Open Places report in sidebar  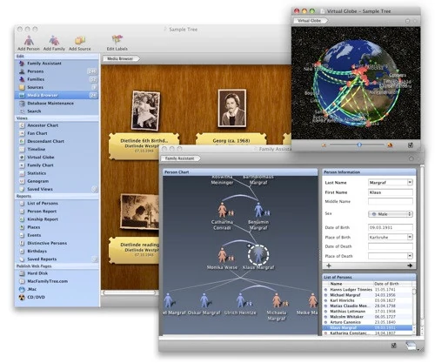click(x=57, y=227)
